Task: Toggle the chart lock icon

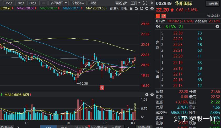Action: 131,8
